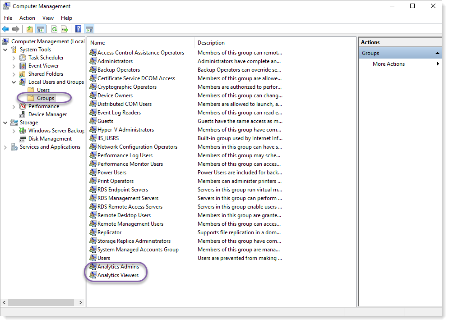Refresh the groups list using the Refresh icon

click(x=54, y=29)
